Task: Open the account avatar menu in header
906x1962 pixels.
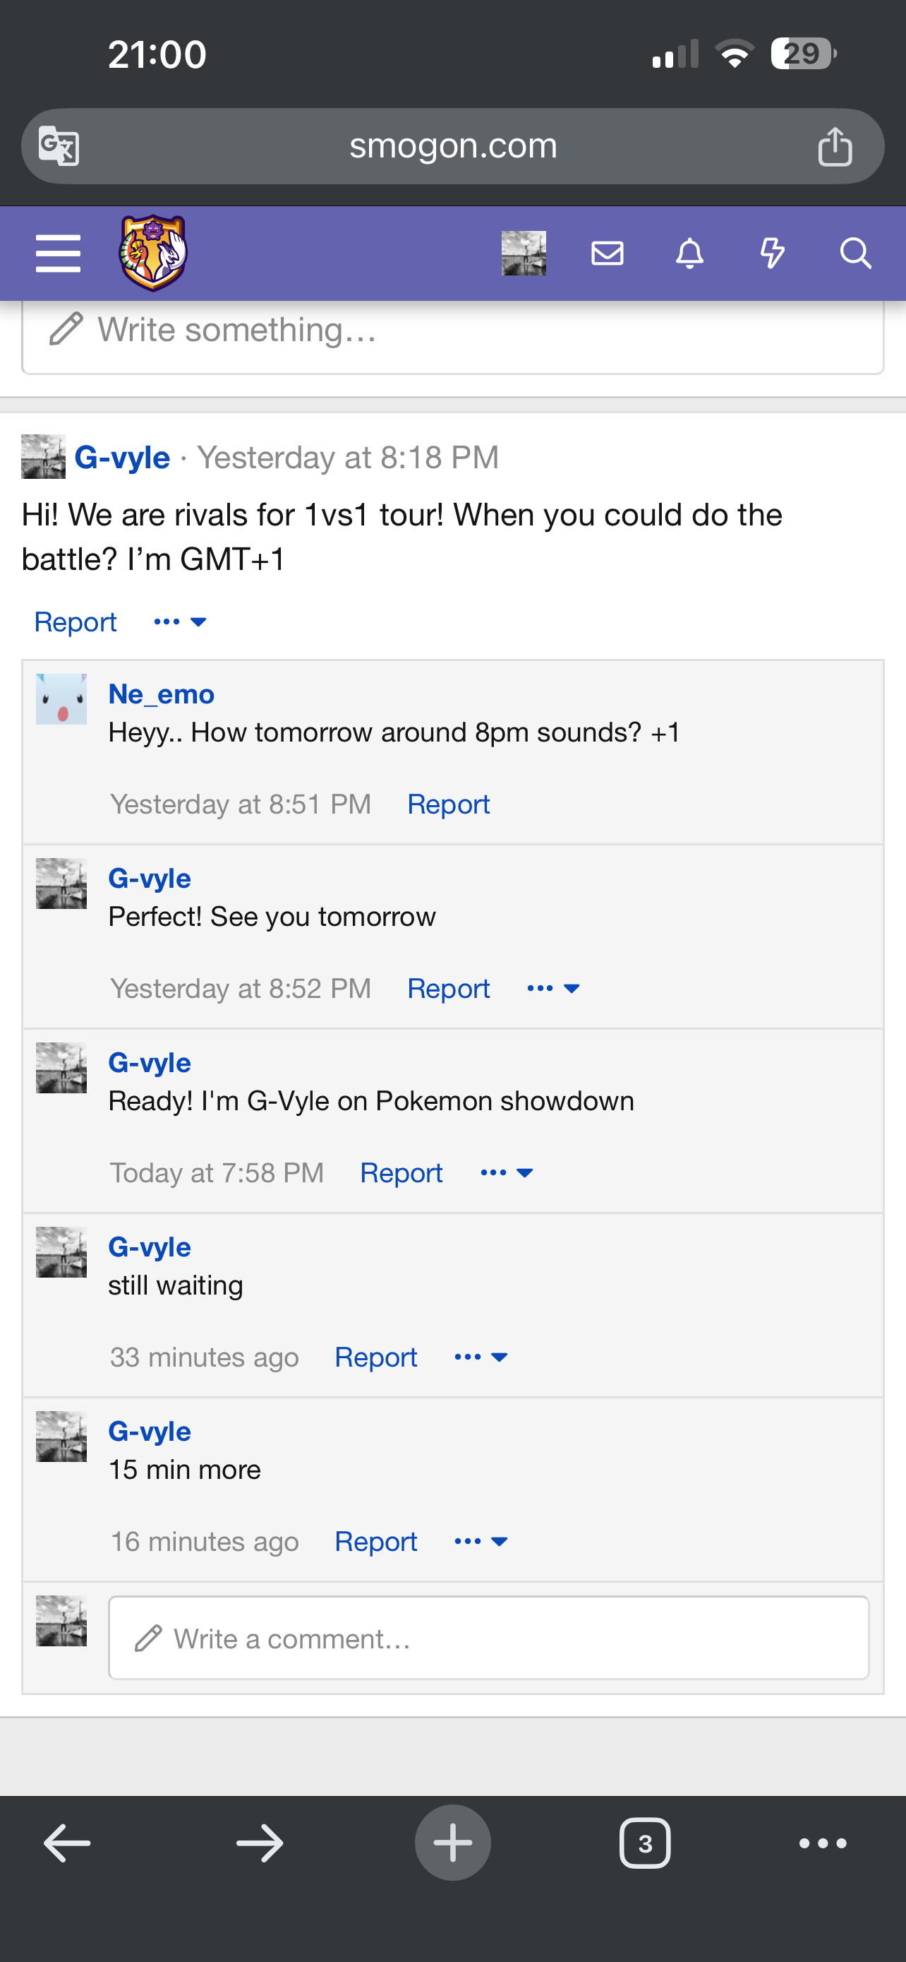Action: tap(524, 253)
